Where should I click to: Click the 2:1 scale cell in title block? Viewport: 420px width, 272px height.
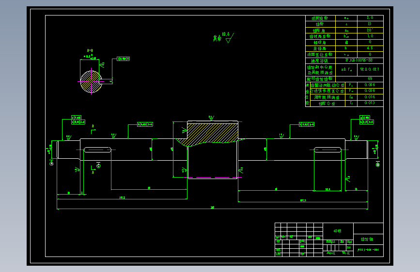[349, 247]
